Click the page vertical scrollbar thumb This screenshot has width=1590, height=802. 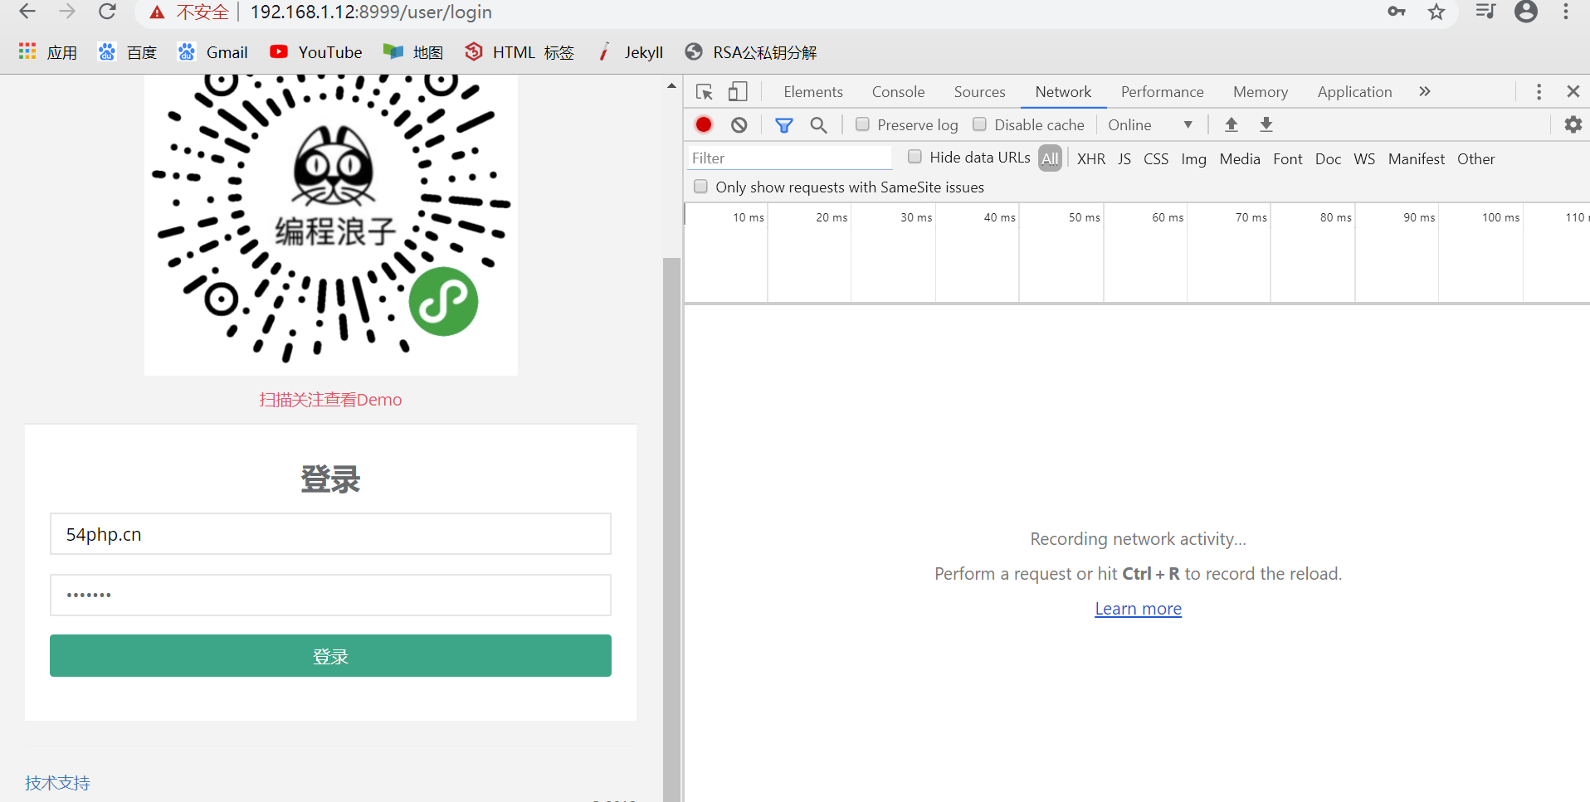[x=671, y=529]
